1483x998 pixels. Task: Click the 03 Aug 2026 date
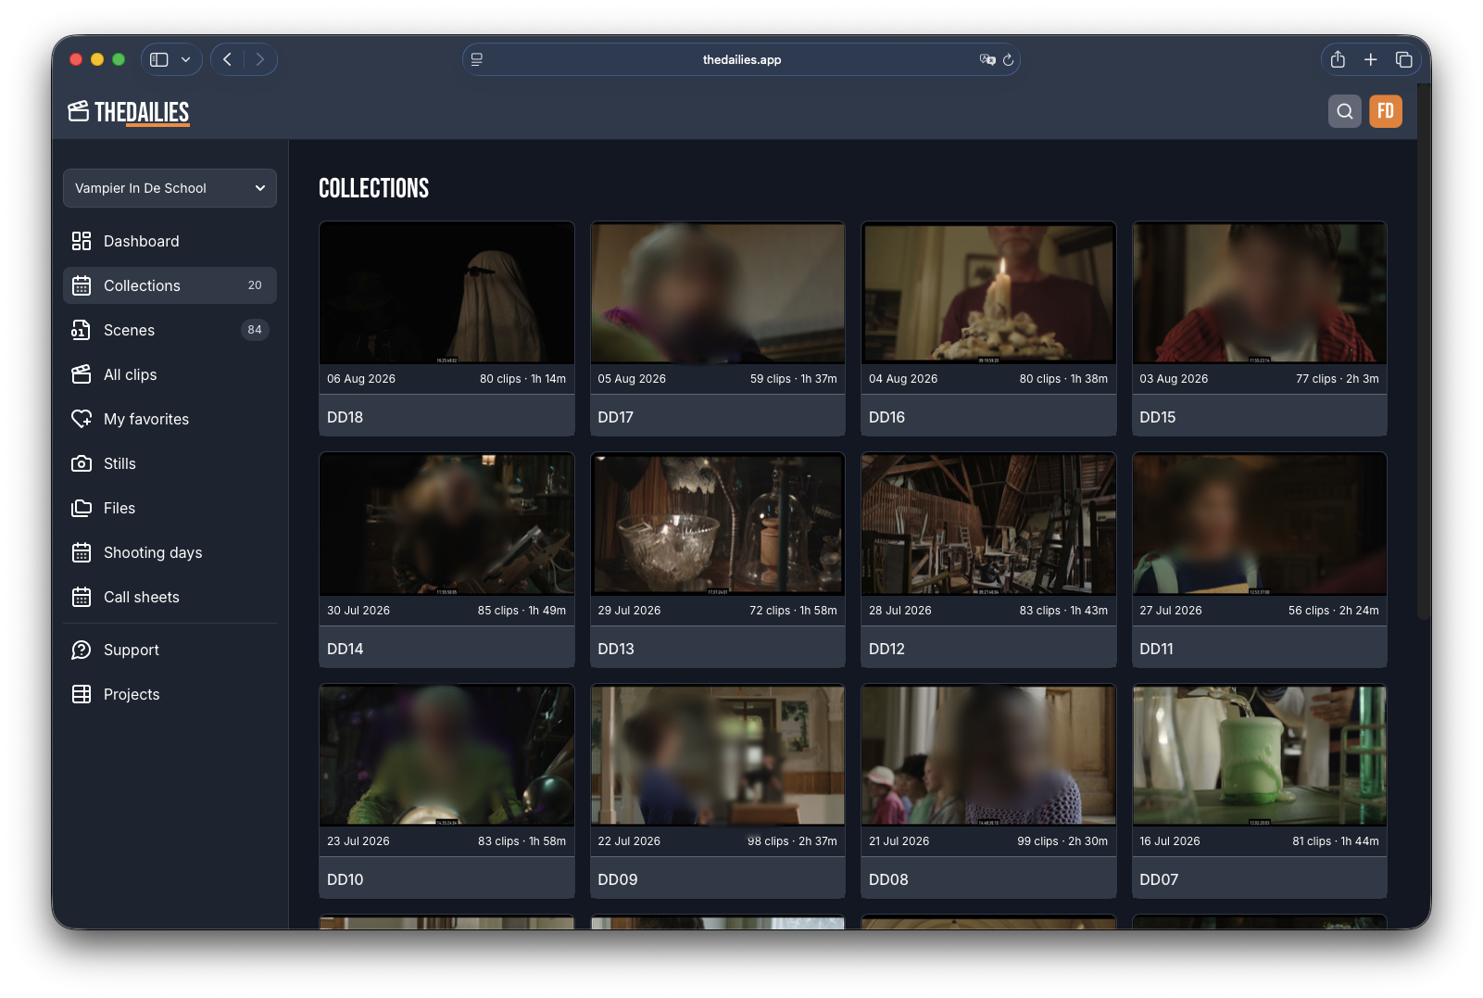[1174, 379]
